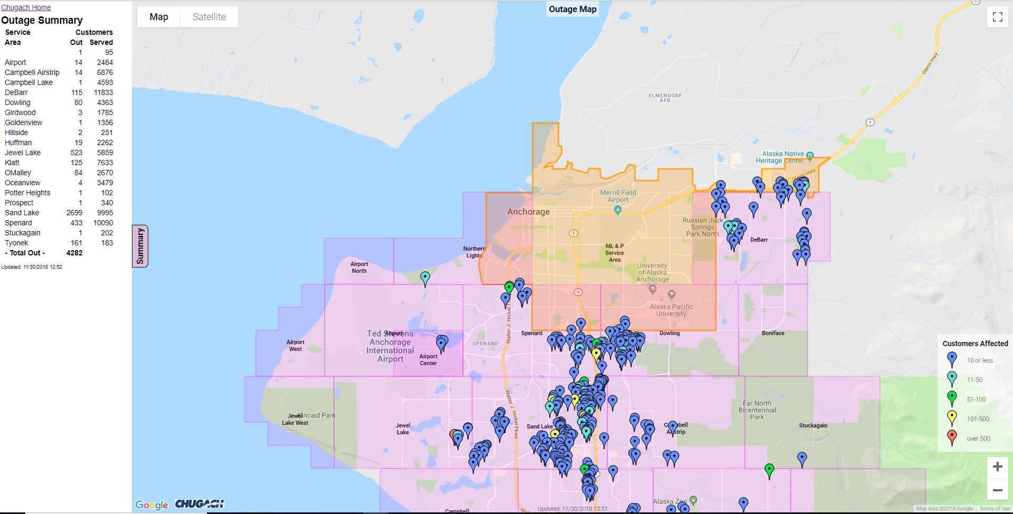
Task: Select Airport row in outage summary
Action: point(59,62)
